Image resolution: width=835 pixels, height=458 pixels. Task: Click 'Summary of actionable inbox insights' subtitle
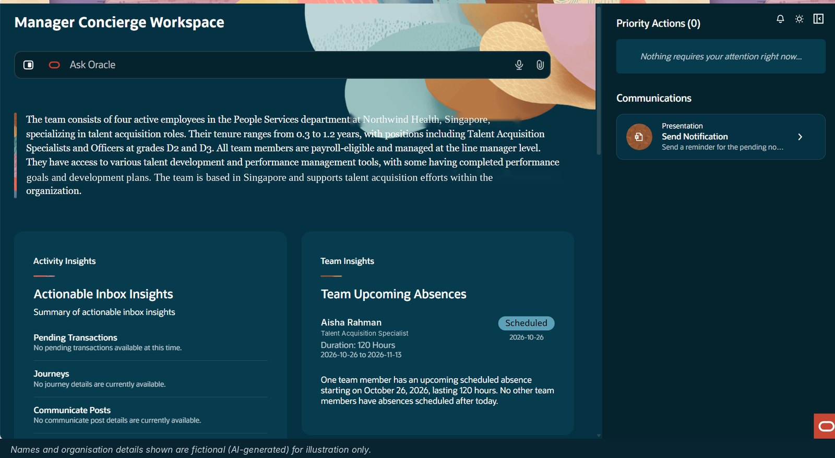coord(104,312)
